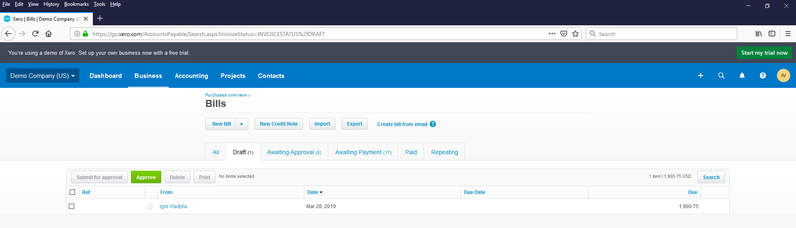
Task: Open the Demo Company (US) organization dropdown
Action: [42, 76]
